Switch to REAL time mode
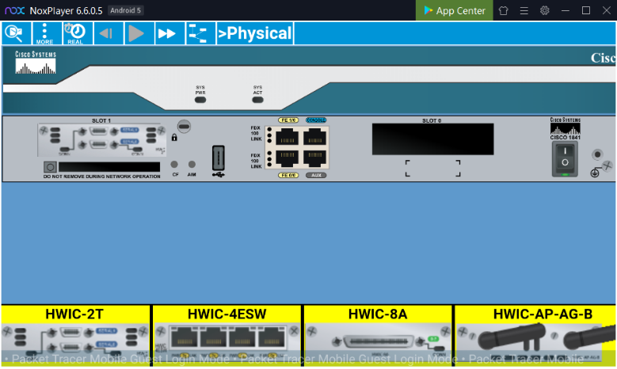The width and height of the screenshot is (617, 369). [78, 33]
